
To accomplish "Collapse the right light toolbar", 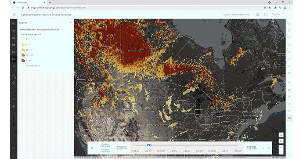I will point(289,155).
